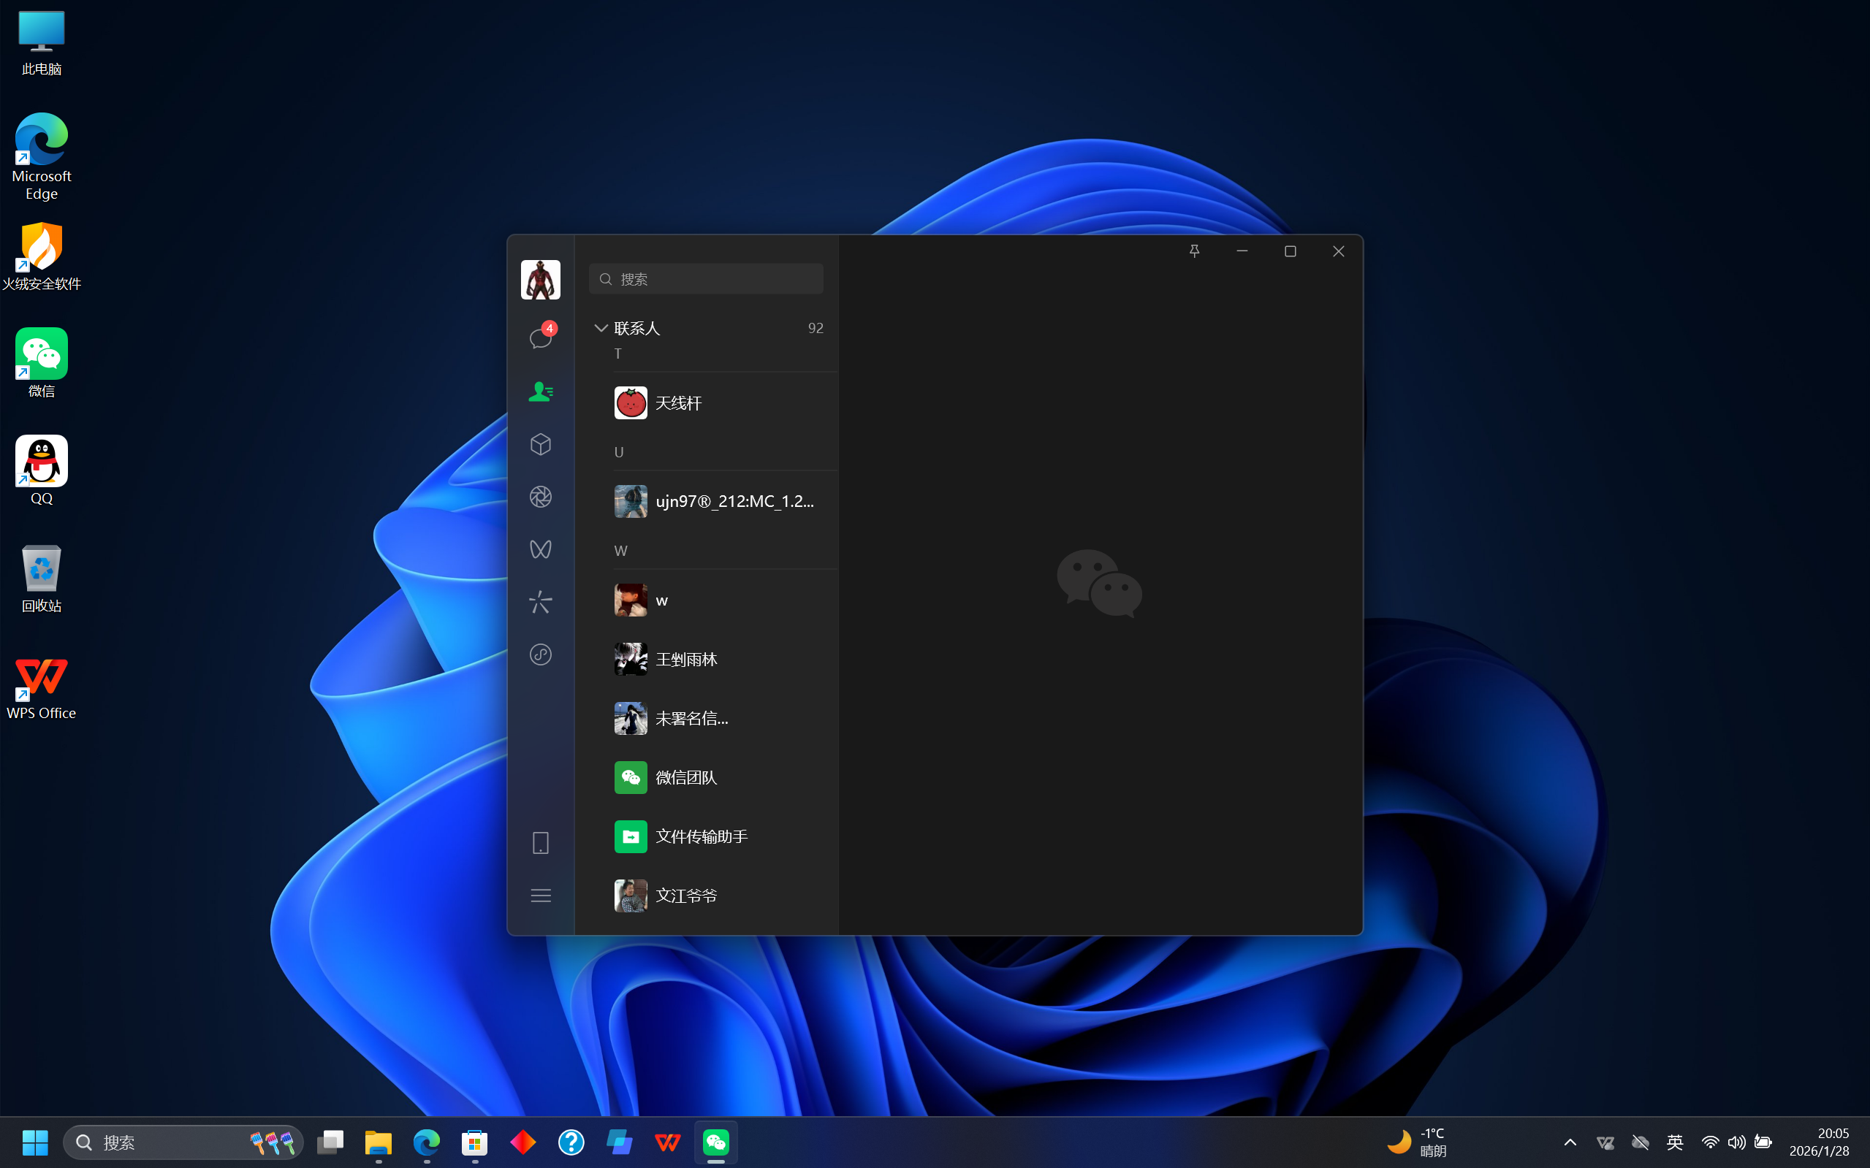1870x1168 pixels.
Task: Open the Mini Programs icon
Action: 541,654
